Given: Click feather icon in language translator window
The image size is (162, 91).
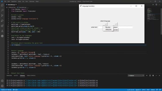Looking at the screenshot, I should pyautogui.click(x=81, y=6).
